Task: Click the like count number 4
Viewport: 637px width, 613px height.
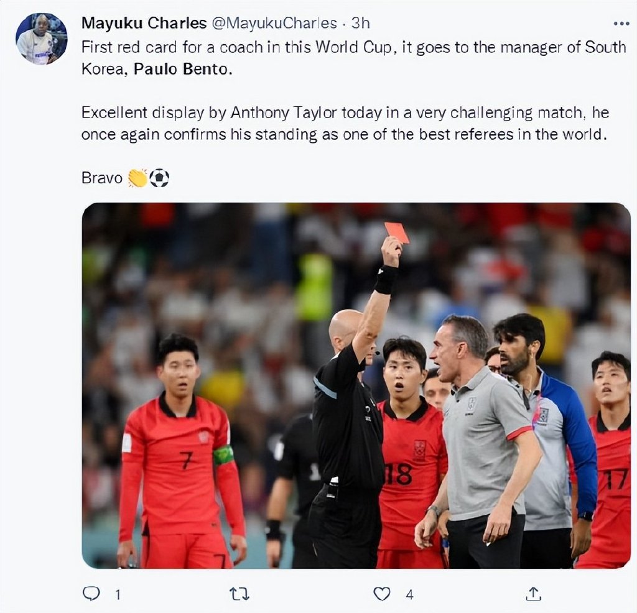Action: pos(409,595)
